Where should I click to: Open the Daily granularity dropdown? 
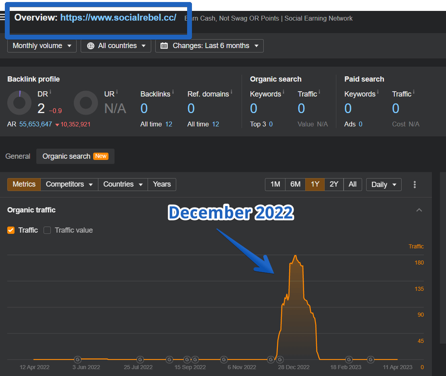click(x=384, y=185)
